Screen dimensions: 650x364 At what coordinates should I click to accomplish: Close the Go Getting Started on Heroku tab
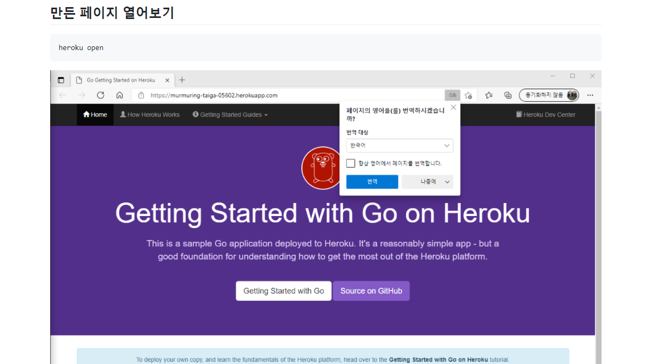pyautogui.click(x=167, y=81)
